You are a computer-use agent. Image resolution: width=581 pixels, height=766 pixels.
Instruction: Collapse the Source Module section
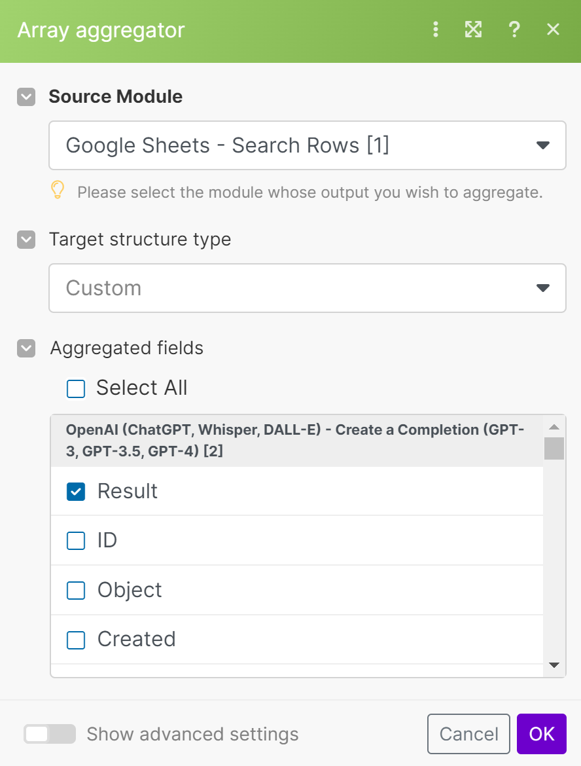(x=26, y=97)
